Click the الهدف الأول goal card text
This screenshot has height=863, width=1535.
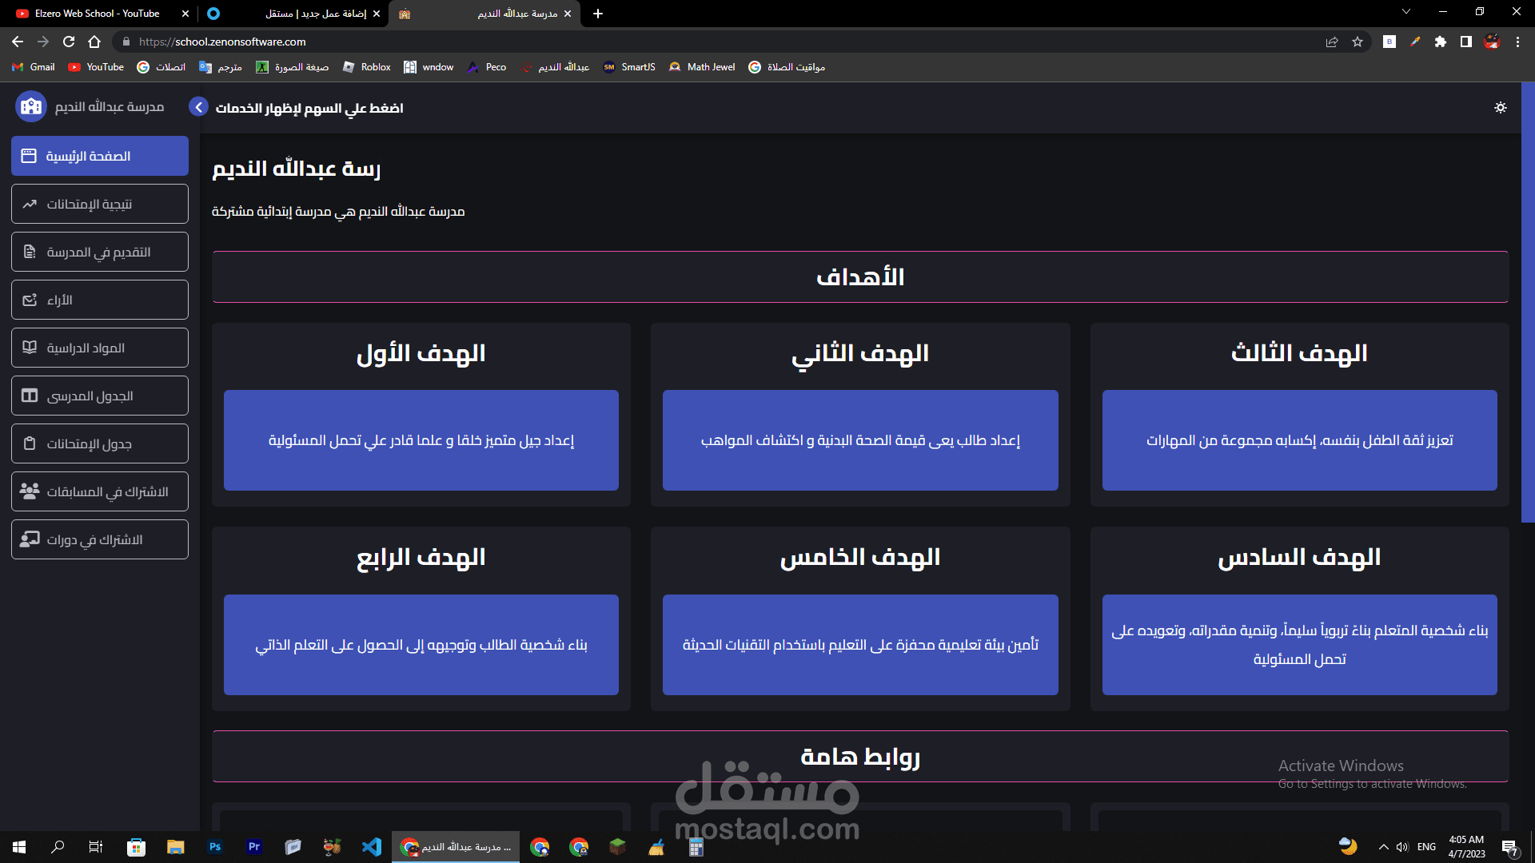pyautogui.click(x=421, y=440)
